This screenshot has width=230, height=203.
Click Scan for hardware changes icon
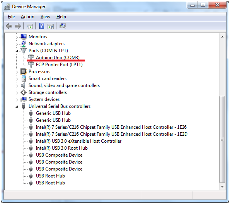(x=63, y=26)
